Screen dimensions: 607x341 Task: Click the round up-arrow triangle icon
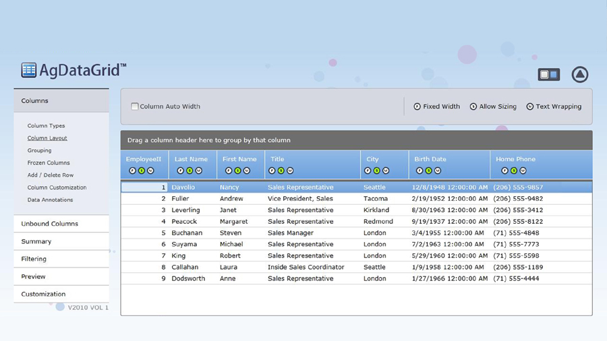point(579,75)
